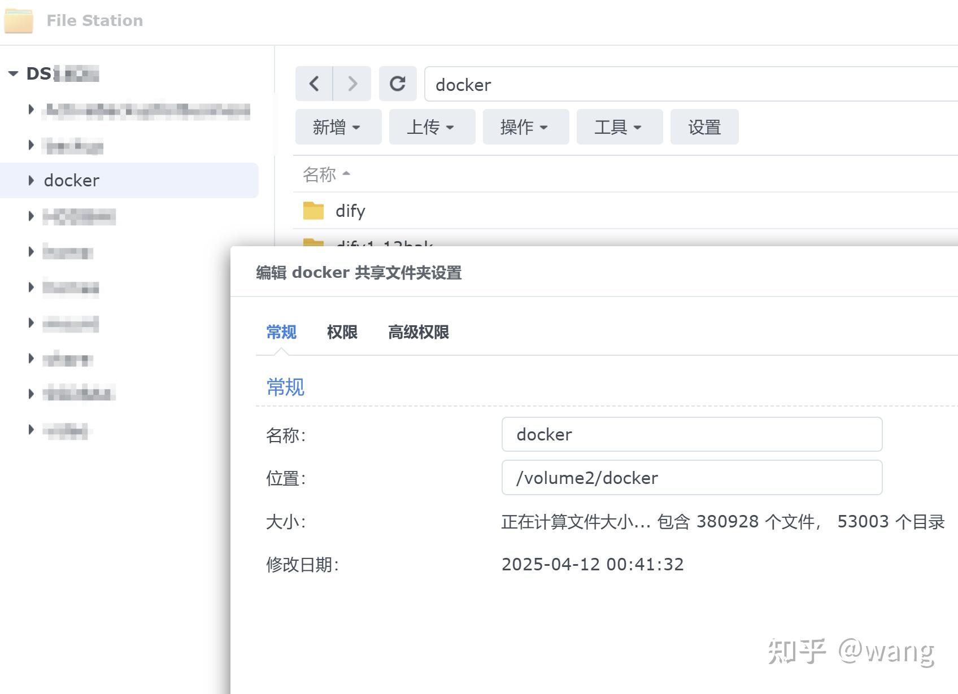958x694 pixels.
Task: Click the File Station folder icon at top left
Action: tap(19, 21)
